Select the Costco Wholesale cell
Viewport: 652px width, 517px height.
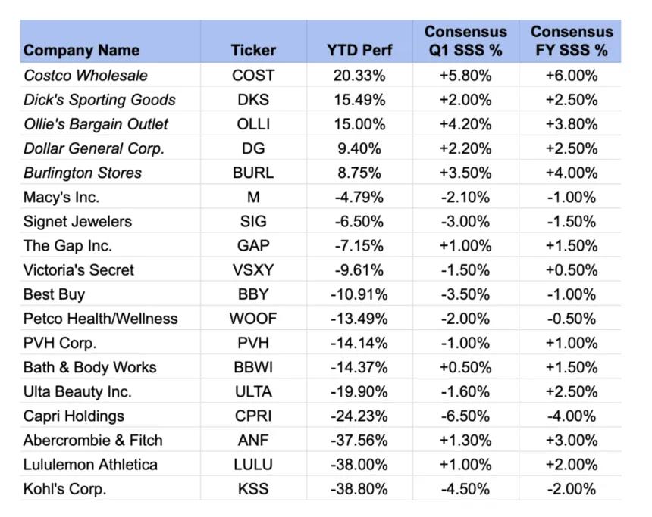pos(110,75)
